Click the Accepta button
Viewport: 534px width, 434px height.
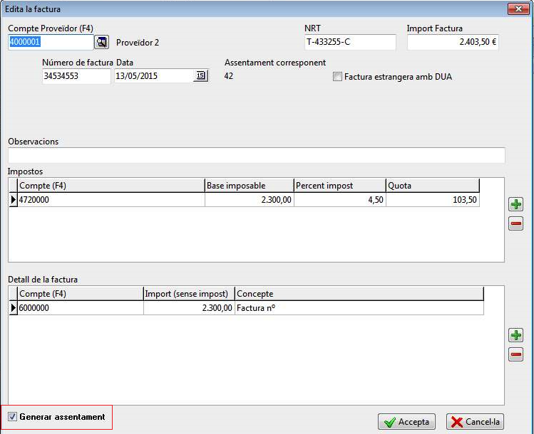pos(406,422)
